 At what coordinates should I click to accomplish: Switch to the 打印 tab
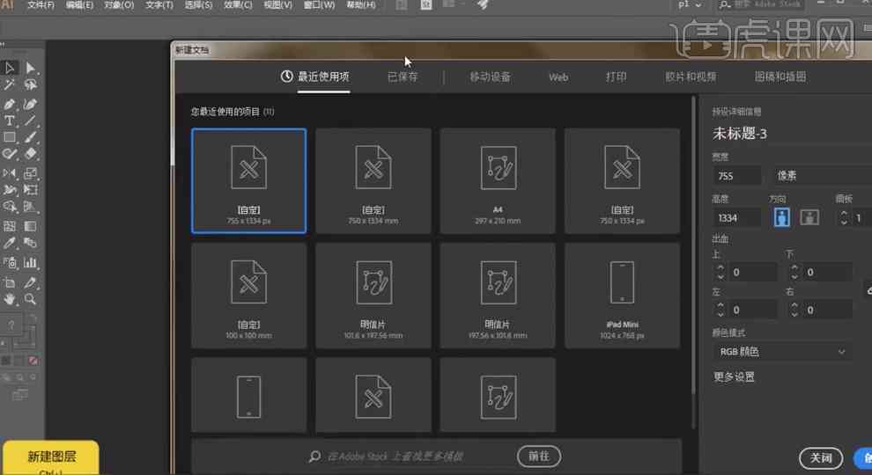[x=617, y=77]
